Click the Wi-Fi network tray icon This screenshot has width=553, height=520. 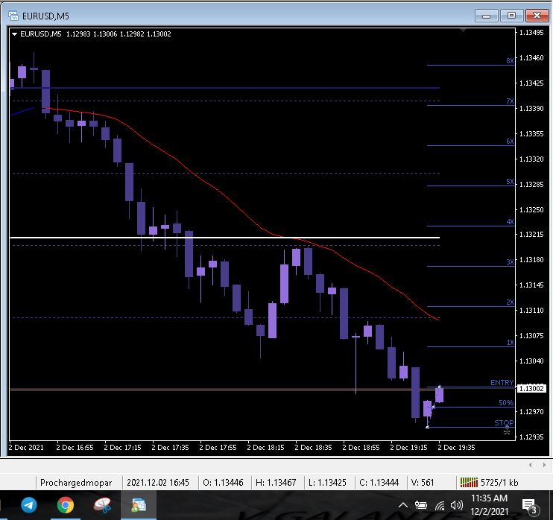click(440, 507)
